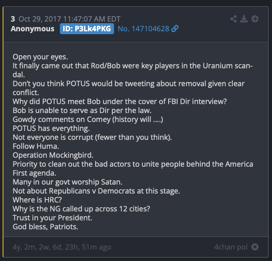The width and height of the screenshot is (272, 261).
Task: Click the closing line "God bless, Patriots."
Action: pos(46,227)
